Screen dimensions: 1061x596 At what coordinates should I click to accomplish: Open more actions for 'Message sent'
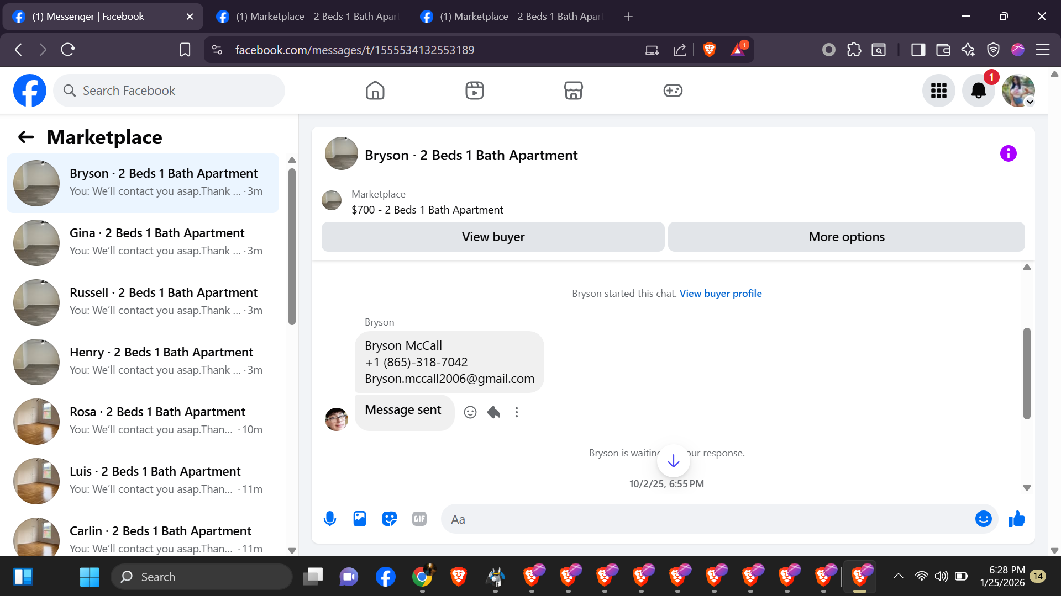(x=517, y=412)
